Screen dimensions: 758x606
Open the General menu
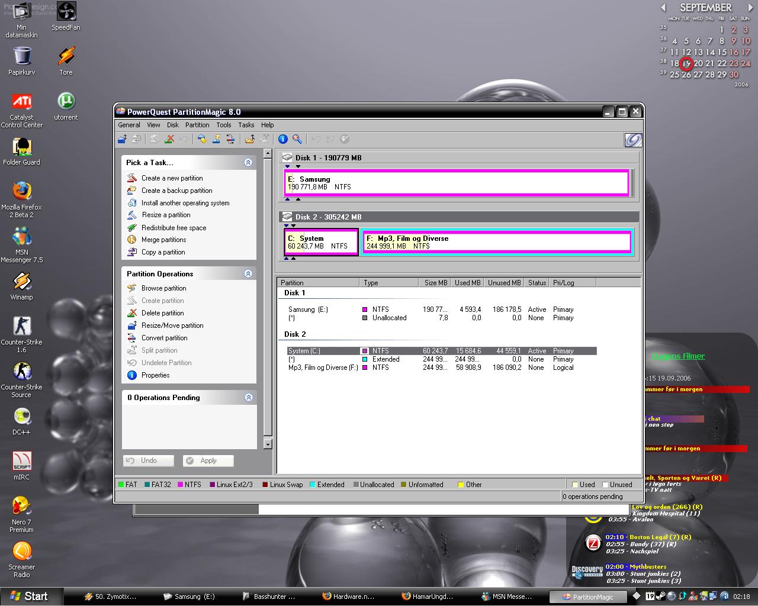click(x=129, y=125)
